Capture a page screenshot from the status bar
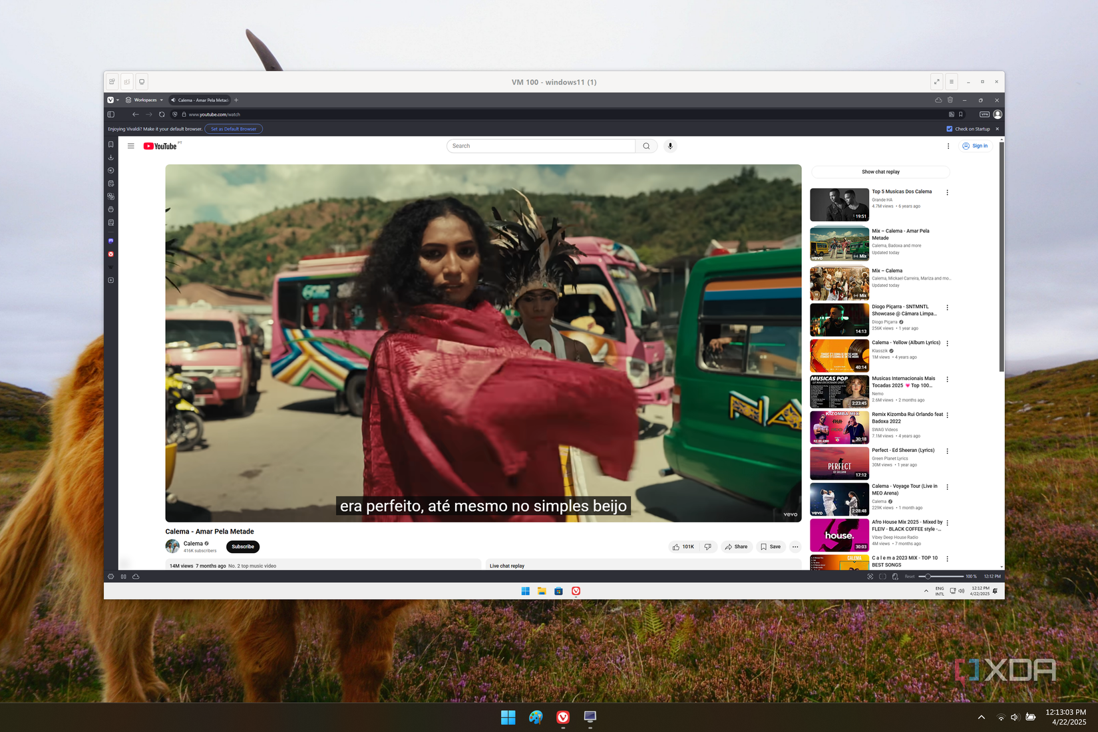This screenshot has width=1098, height=732. (x=870, y=576)
